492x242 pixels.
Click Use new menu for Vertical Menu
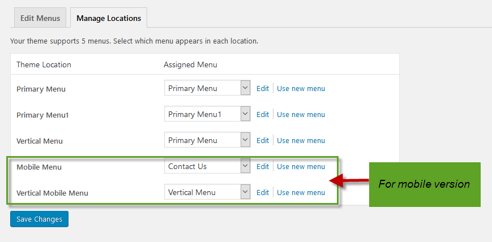[x=301, y=140]
